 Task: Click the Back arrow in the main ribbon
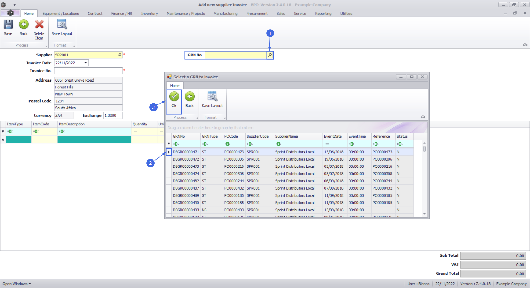tap(24, 25)
